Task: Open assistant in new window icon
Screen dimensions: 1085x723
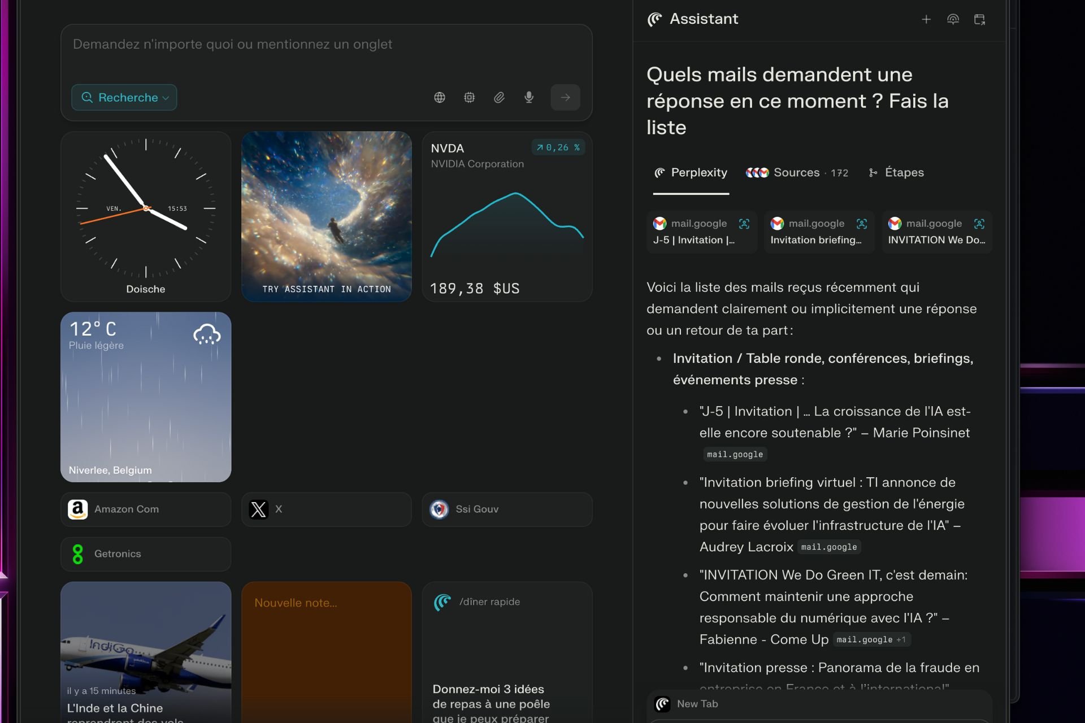Action: click(979, 20)
